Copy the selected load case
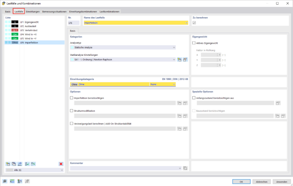The width and height of the screenshot is (293, 186). pos(14,164)
